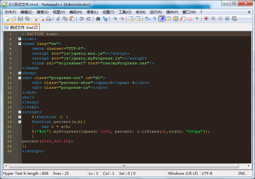The image size is (255, 179).
Task: Play back recorded macro icon
Action: click(x=220, y=19)
